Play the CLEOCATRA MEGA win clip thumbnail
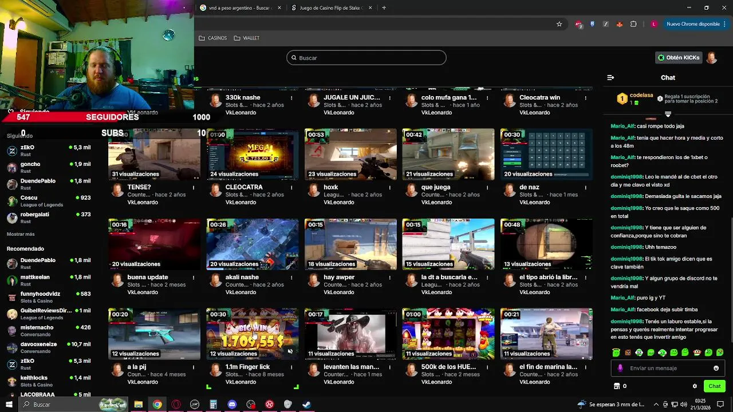Viewport: 733px width, 412px height. click(253, 154)
